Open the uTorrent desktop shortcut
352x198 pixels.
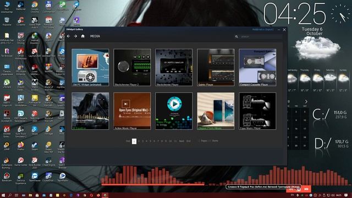click(x=7, y=84)
